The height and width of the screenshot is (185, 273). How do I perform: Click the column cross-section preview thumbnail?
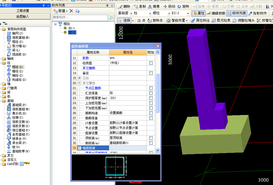(x=116, y=167)
